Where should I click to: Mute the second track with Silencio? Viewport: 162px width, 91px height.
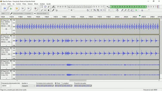click(3, 42)
